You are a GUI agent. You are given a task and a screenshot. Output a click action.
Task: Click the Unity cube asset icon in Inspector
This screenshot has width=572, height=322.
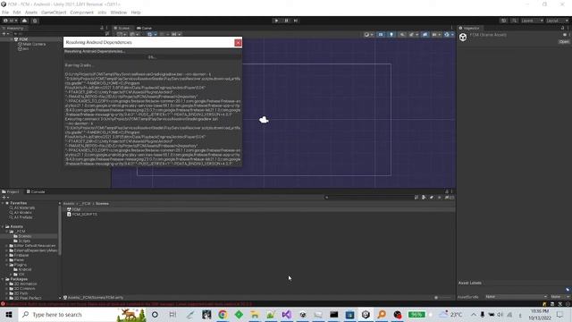[x=463, y=37]
